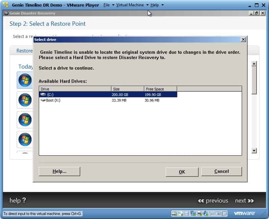Click the CD/DVD drive device icon in status bar
269x219 pixels.
tap(180, 213)
